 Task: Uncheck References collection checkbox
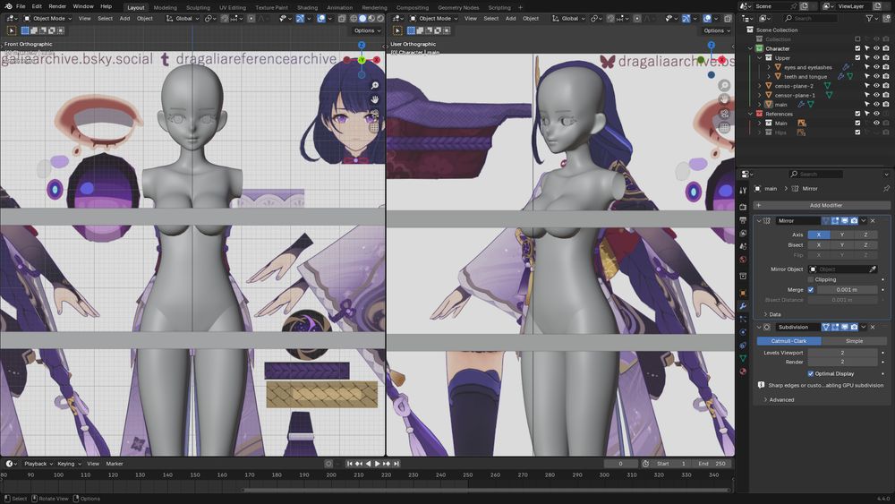pos(857,115)
